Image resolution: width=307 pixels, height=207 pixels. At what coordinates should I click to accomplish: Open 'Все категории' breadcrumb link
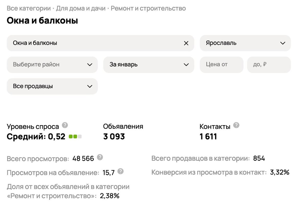point(29,8)
